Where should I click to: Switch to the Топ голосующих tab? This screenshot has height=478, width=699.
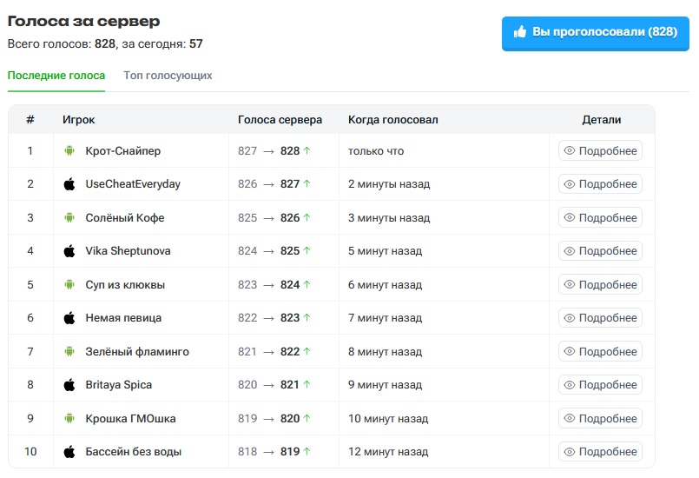coord(168,76)
